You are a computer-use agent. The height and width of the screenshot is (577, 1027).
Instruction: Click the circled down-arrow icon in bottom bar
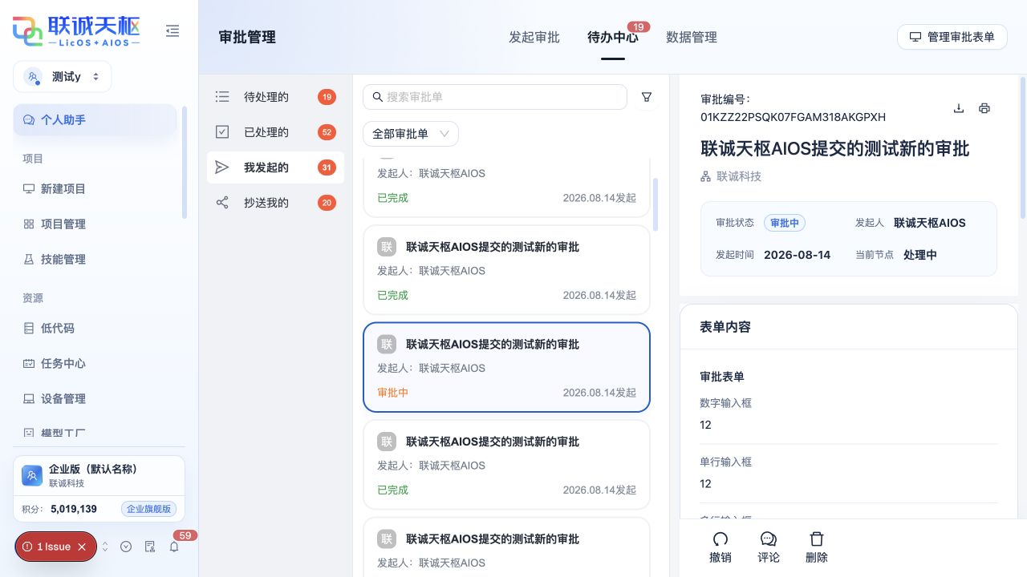coord(126,547)
